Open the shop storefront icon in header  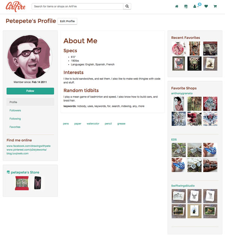tap(186, 6)
